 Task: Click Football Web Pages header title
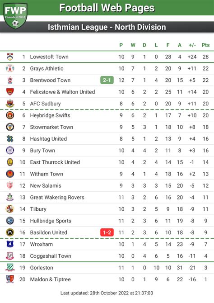(107, 8)
